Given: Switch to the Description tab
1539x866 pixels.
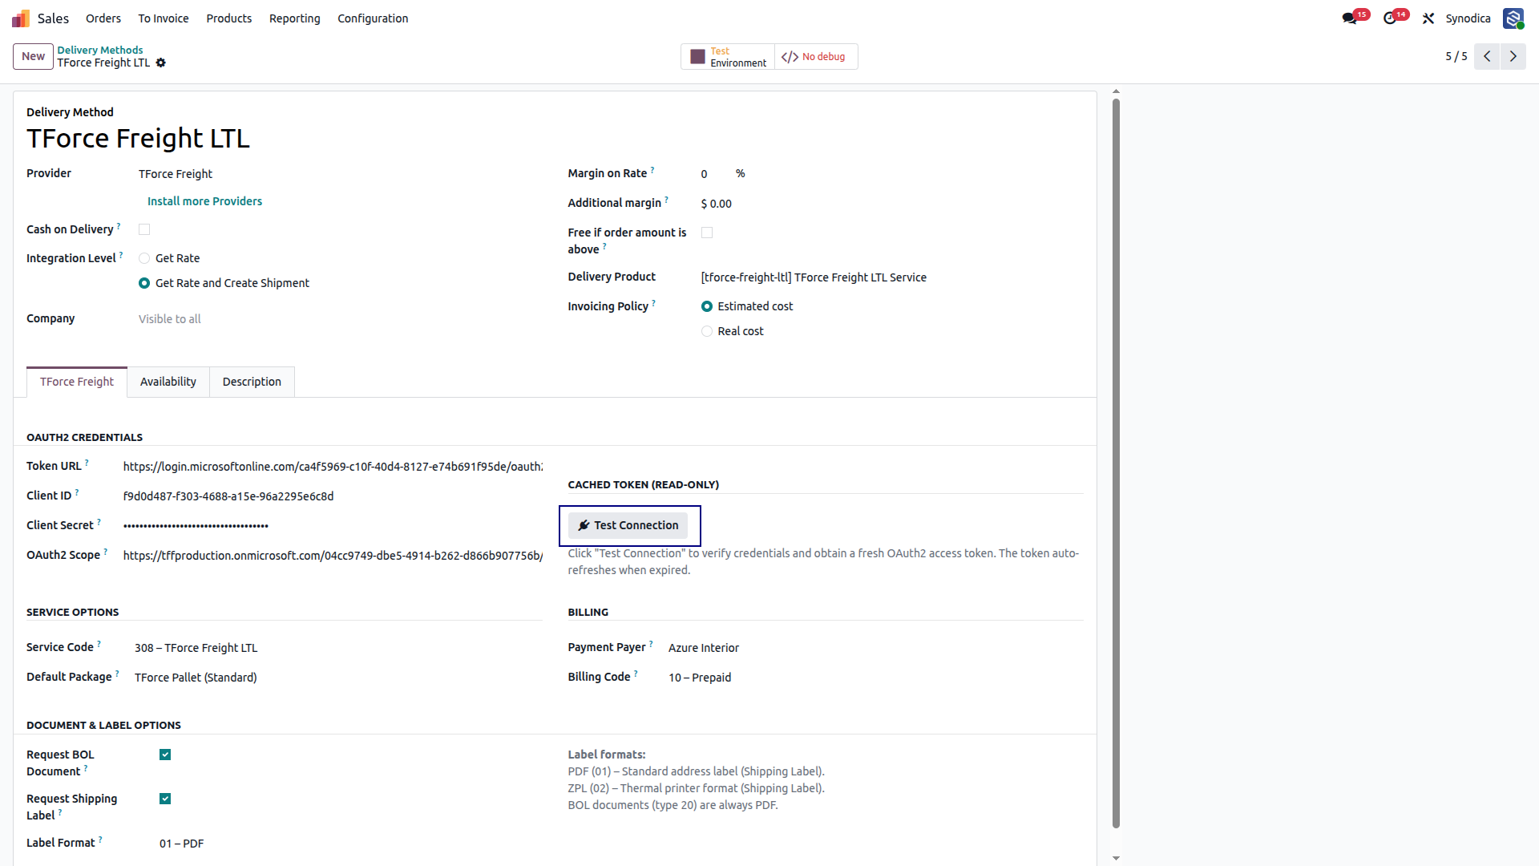Looking at the screenshot, I should pyautogui.click(x=252, y=382).
